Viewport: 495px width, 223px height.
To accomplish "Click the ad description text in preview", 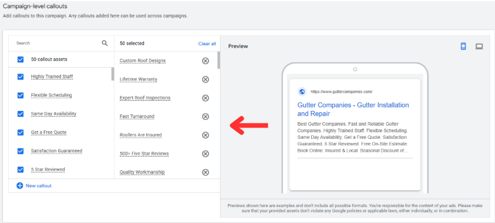I will (353, 138).
